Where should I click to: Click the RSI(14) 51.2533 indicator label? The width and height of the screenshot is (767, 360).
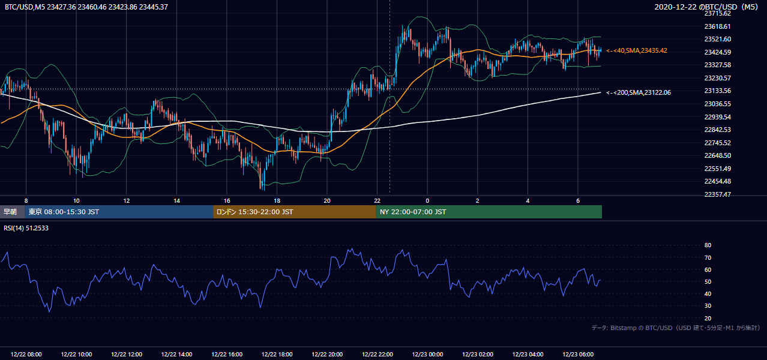point(27,229)
